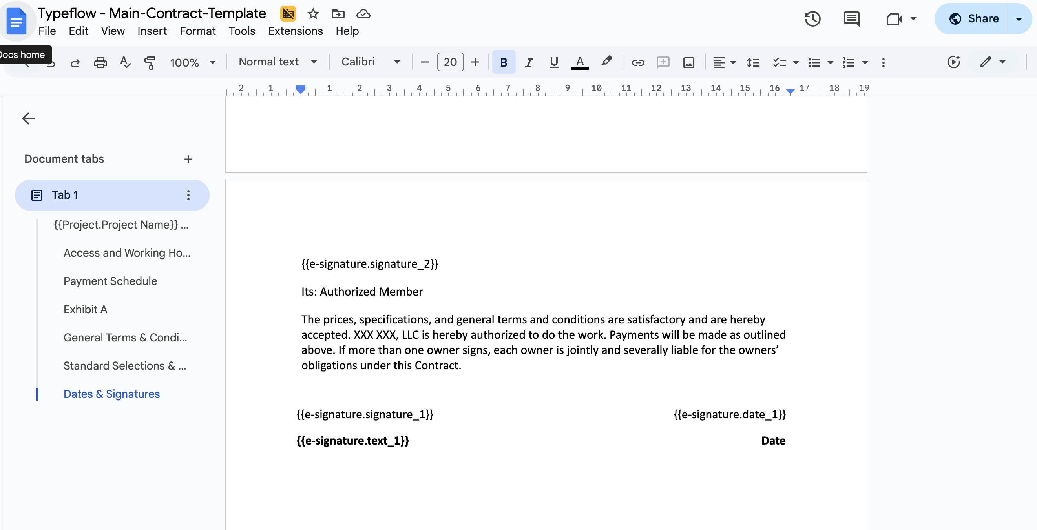Screen dimensions: 1037x530
Task: Open document move-to-folder dialog
Action: pyautogui.click(x=338, y=13)
